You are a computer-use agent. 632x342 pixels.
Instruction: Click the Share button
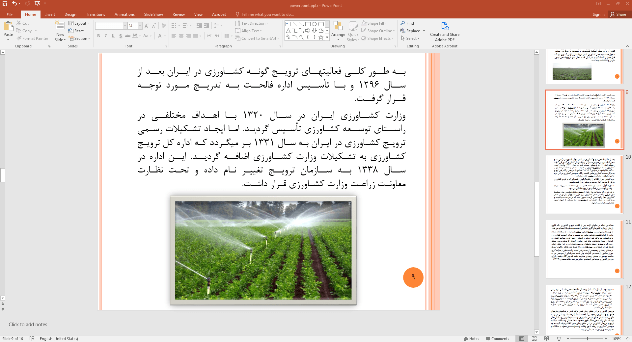(x=618, y=14)
